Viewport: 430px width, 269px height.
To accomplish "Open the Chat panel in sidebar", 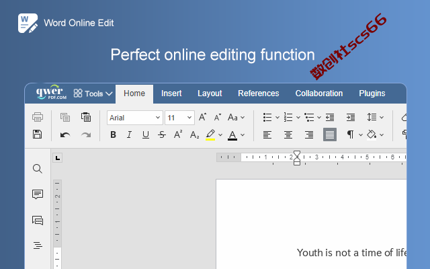I will (x=38, y=220).
